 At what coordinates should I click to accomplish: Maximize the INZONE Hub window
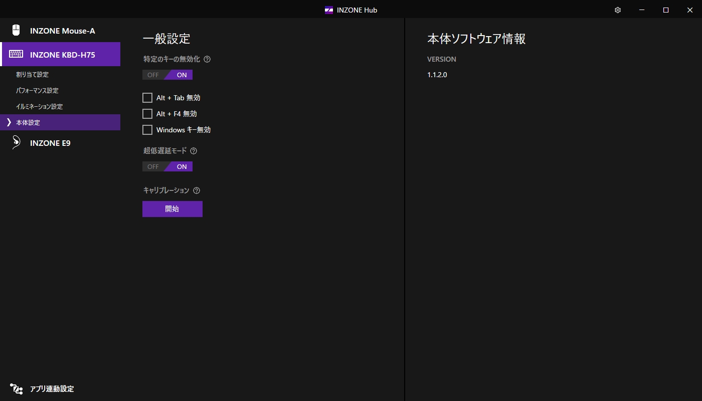[x=666, y=10]
